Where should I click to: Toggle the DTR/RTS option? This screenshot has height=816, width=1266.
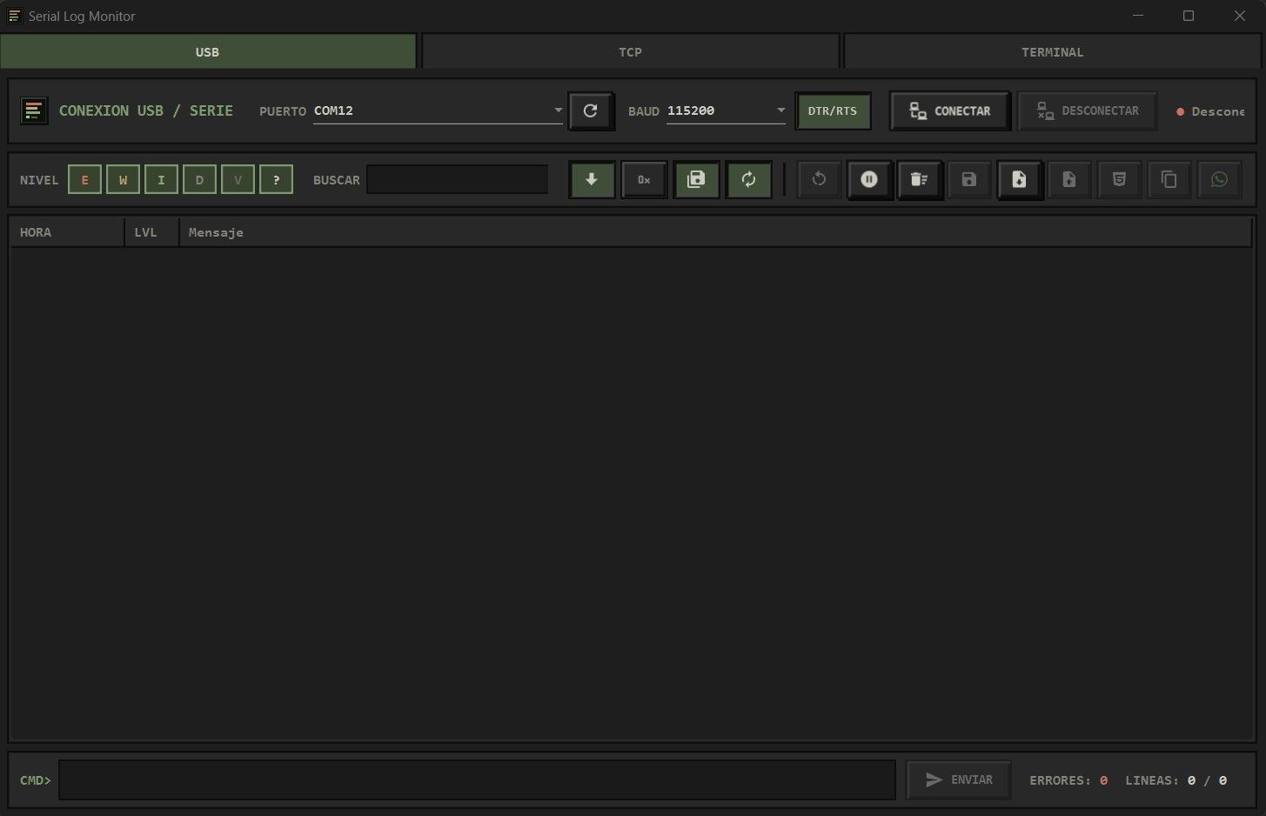pos(833,111)
